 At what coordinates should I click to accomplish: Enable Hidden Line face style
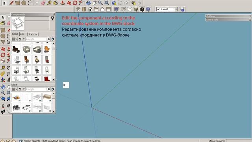tap(130, 9)
